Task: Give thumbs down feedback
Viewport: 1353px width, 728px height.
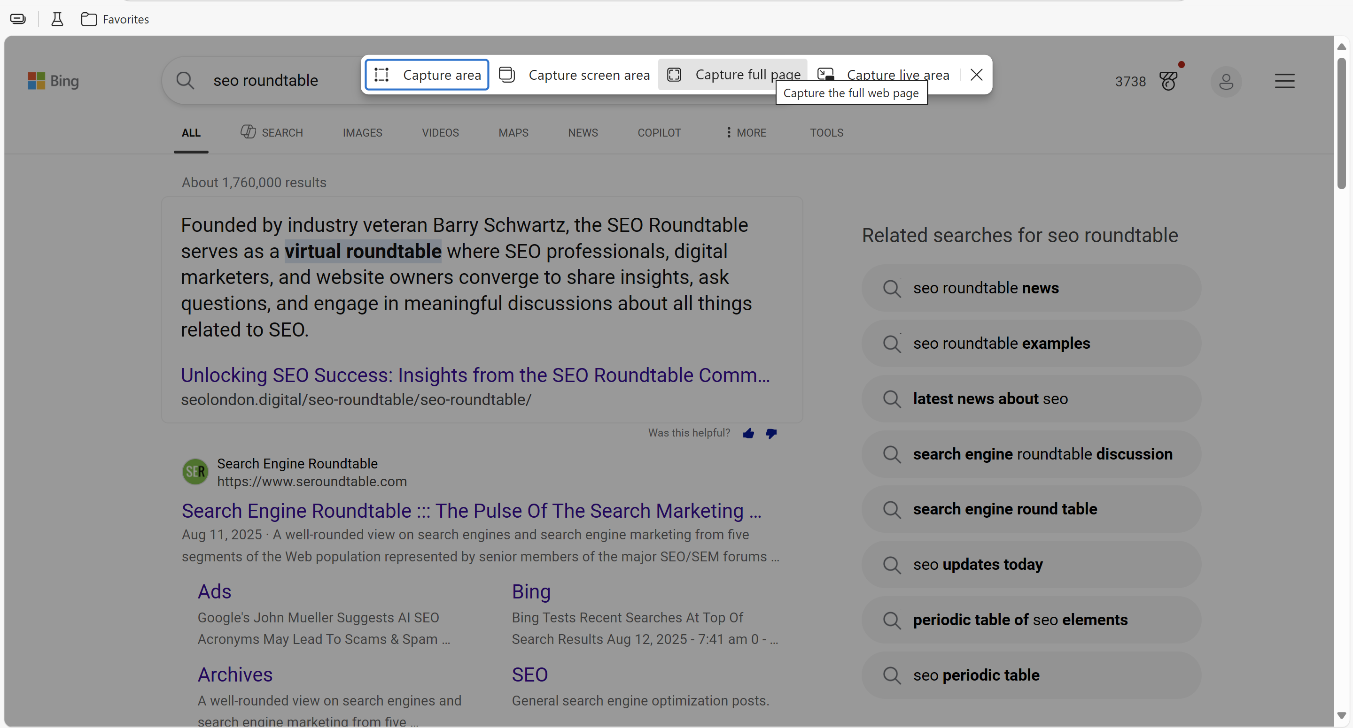Action: [x=771, y=433]
